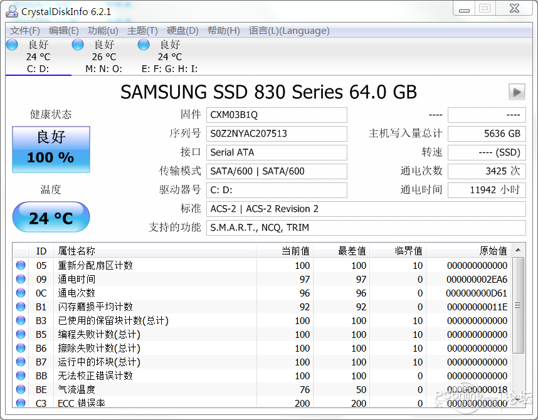This screenshot has width=538, height=420.
Task: Click the next disk arrow button
Action: (517, 92)
